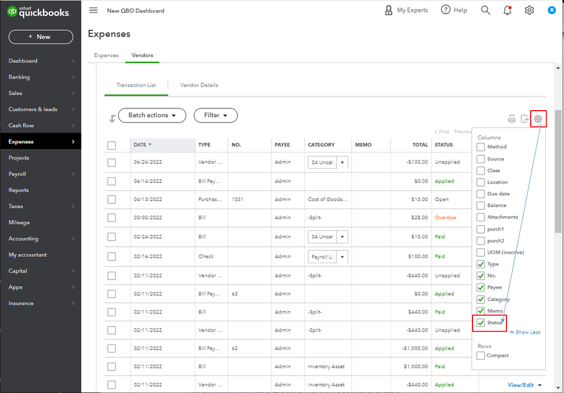
Task: Open Banking in the left sidebar
Action: click(19, 77)
